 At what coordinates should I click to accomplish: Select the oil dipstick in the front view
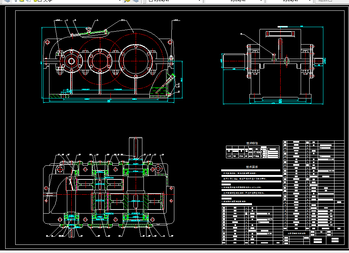tap(166, 84)
